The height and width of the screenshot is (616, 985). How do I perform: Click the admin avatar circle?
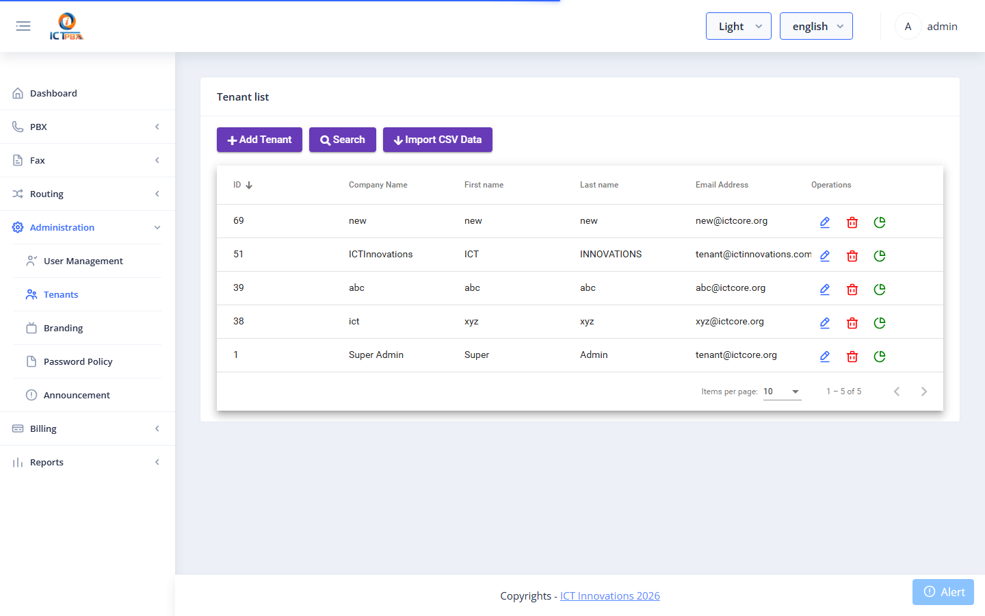pos(908,26)
